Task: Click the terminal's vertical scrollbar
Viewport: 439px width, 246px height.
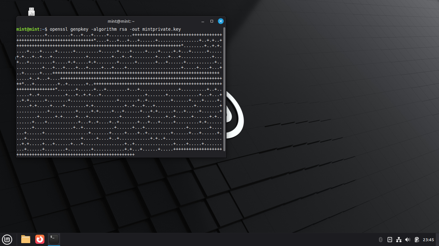Action: 224,89
